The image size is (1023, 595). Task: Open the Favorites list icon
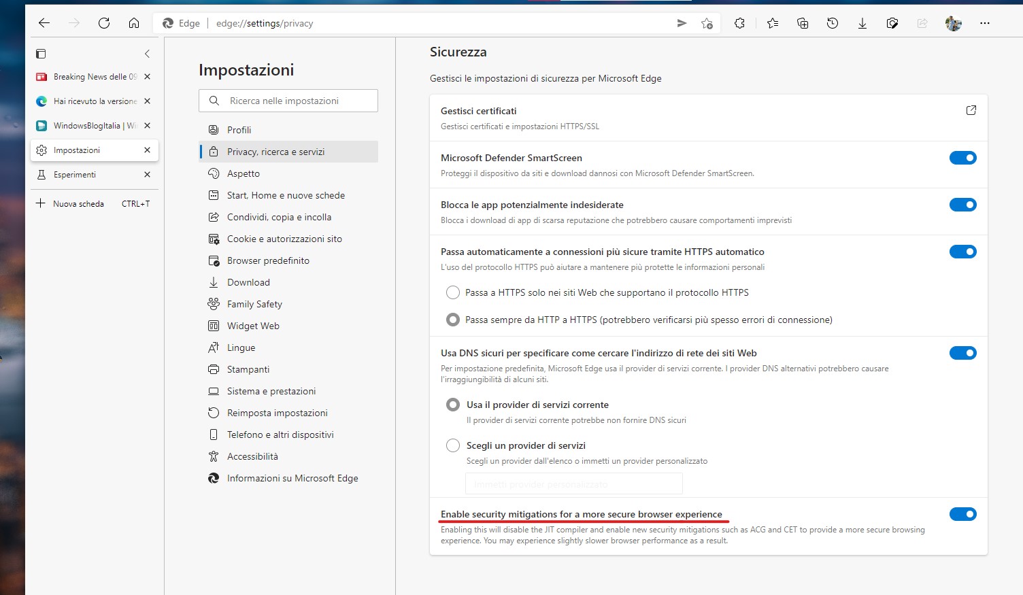[772, 23]
